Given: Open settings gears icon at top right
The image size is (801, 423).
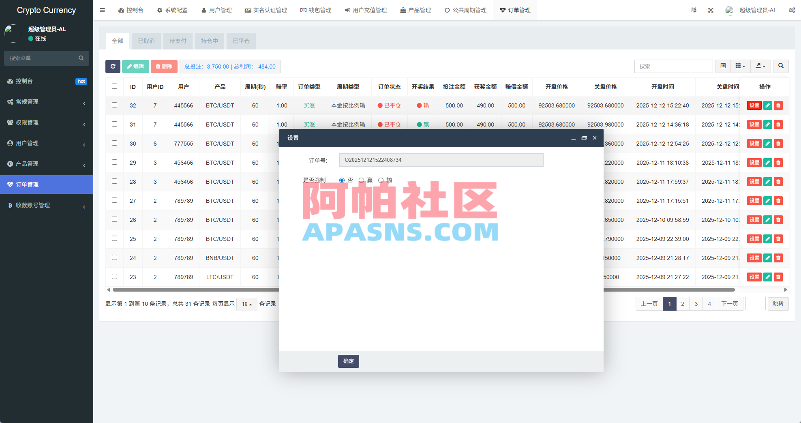Looking at the screenshot, I should point(792,10).
